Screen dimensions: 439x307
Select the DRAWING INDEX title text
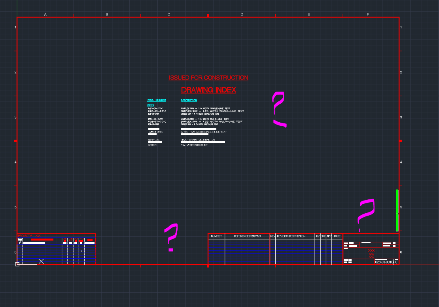click(208, 90)
